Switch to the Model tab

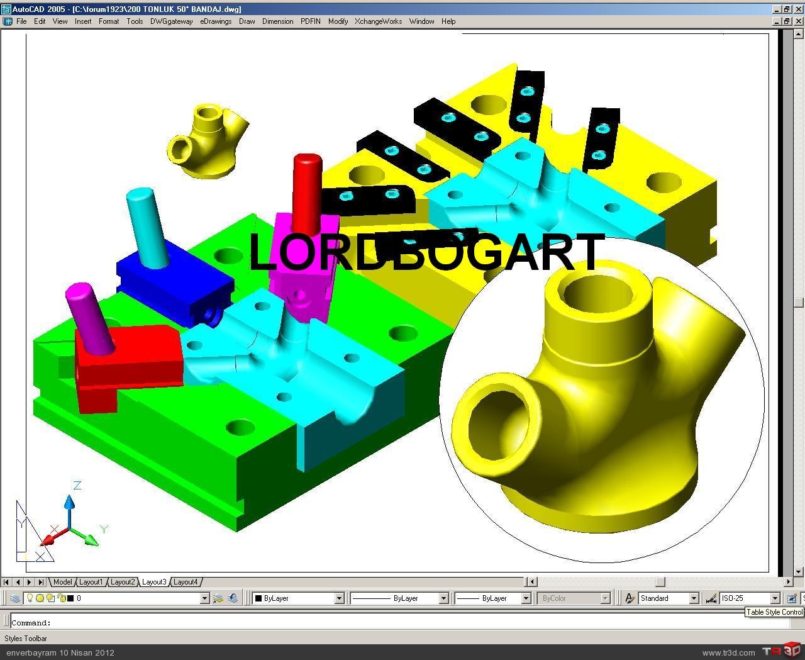pyautogui.click(x=62, y=582)
